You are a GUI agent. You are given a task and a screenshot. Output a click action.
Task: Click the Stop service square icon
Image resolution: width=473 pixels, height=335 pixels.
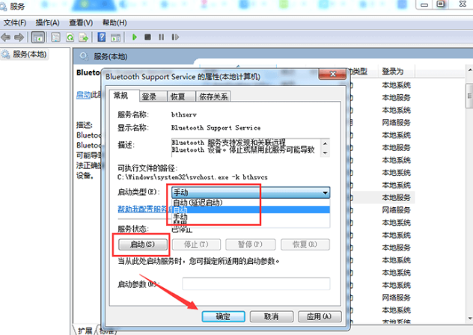click(x=148, y=37)
